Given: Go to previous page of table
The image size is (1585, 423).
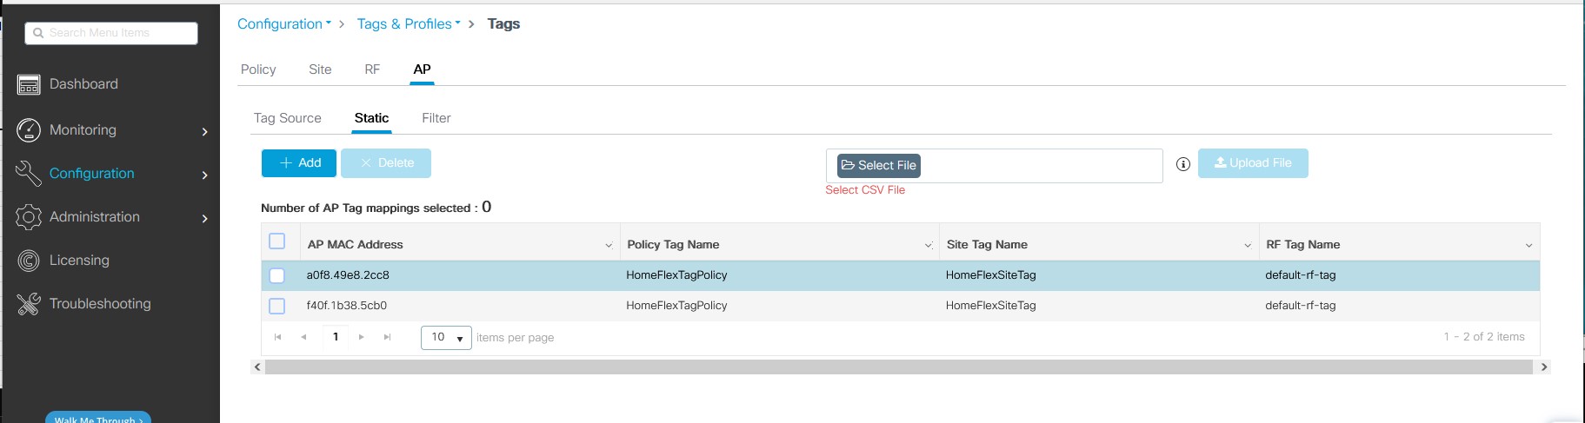Looking at the screenshot, I should (303, 337).
